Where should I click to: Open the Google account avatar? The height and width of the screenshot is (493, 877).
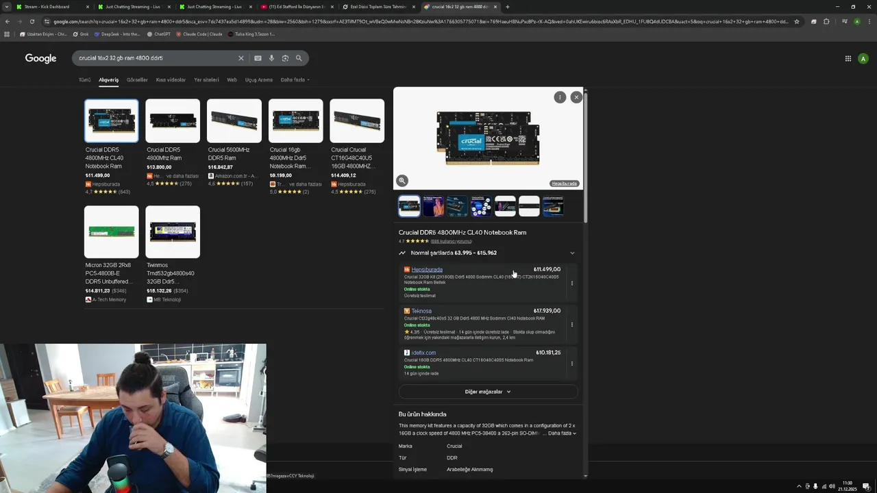click(863, 58)
